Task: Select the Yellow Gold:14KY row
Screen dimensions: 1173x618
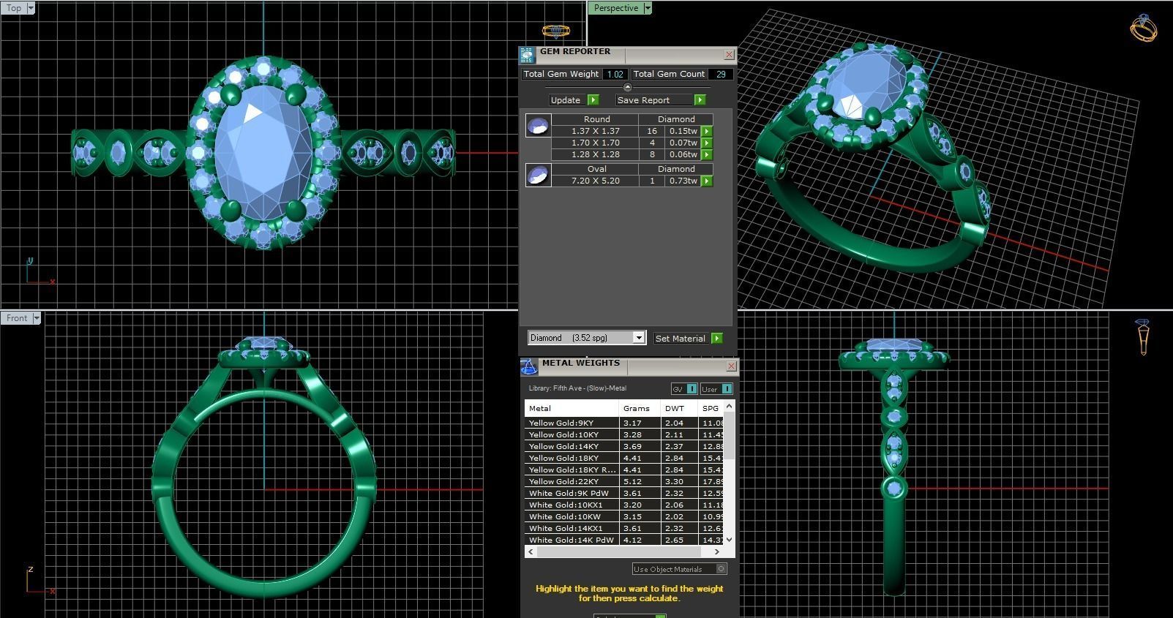Action: 624,446
